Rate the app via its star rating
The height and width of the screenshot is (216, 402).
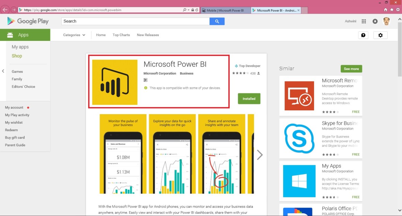tap(240, 73)
